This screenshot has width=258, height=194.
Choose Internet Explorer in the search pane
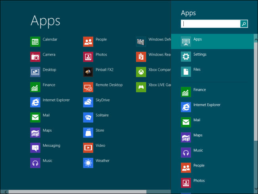(212, 107)
